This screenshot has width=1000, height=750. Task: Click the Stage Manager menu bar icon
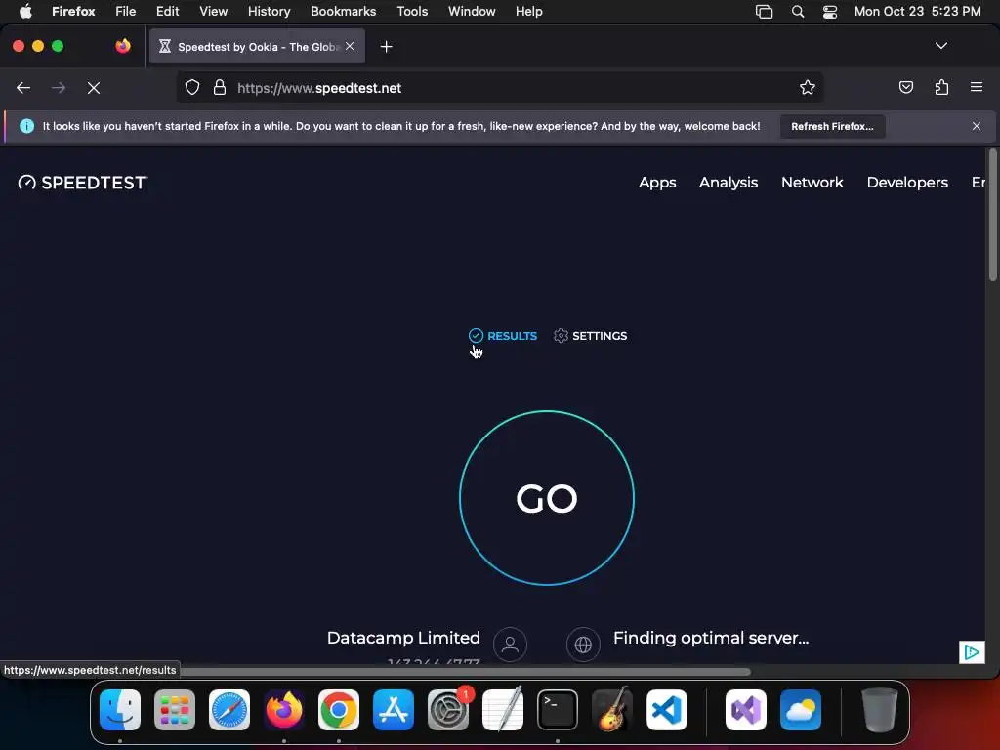tap(764, 12)
